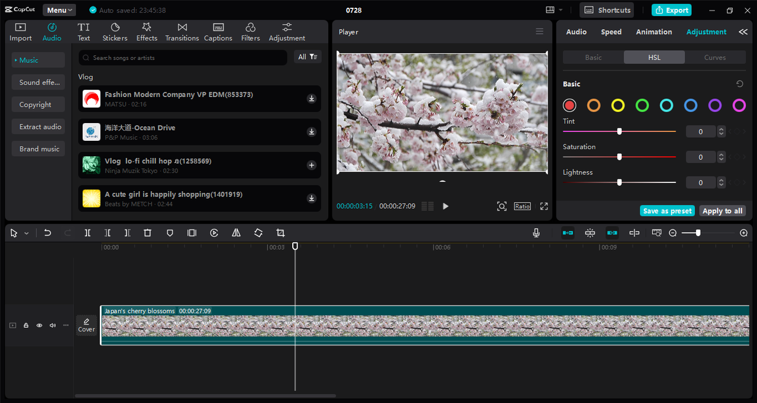Switch to the Animation tab
Viewport: 757px width, 403px height.
[x=654, y=32]
